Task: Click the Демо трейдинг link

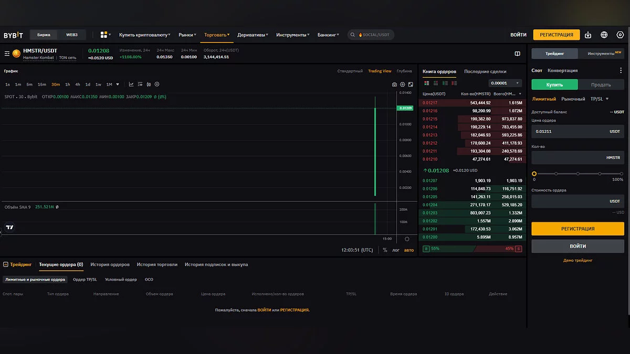Action: pyautogui.click(x=577, y=260)
